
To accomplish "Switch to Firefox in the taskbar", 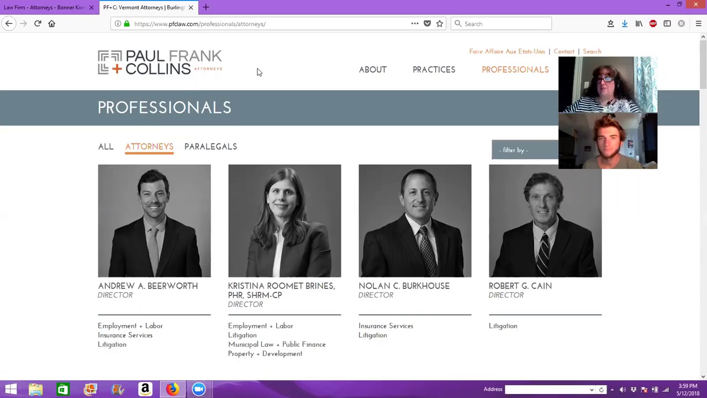I will click(x=172, y=389).
